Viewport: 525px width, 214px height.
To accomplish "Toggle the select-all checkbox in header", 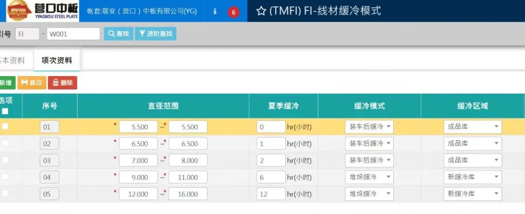I will point(5,111).
